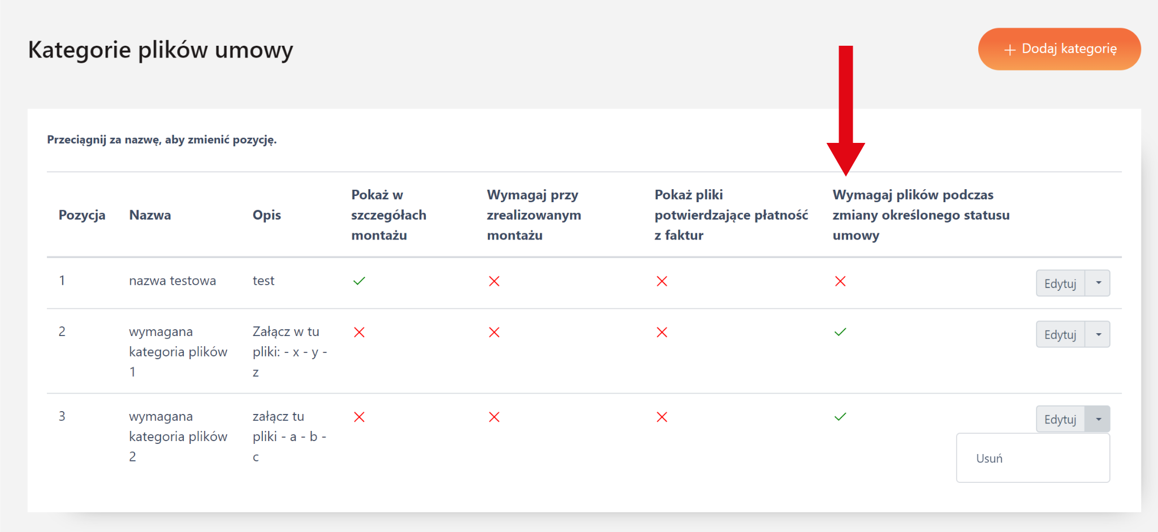Click the red X under 'Pokaż pliki potwierdzające płatność' in row 1
1158x532 pixels.
[x=662, y=281]
